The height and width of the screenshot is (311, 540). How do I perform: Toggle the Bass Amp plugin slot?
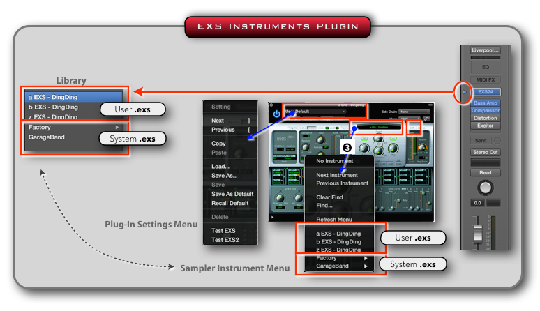tap(485, 103)
